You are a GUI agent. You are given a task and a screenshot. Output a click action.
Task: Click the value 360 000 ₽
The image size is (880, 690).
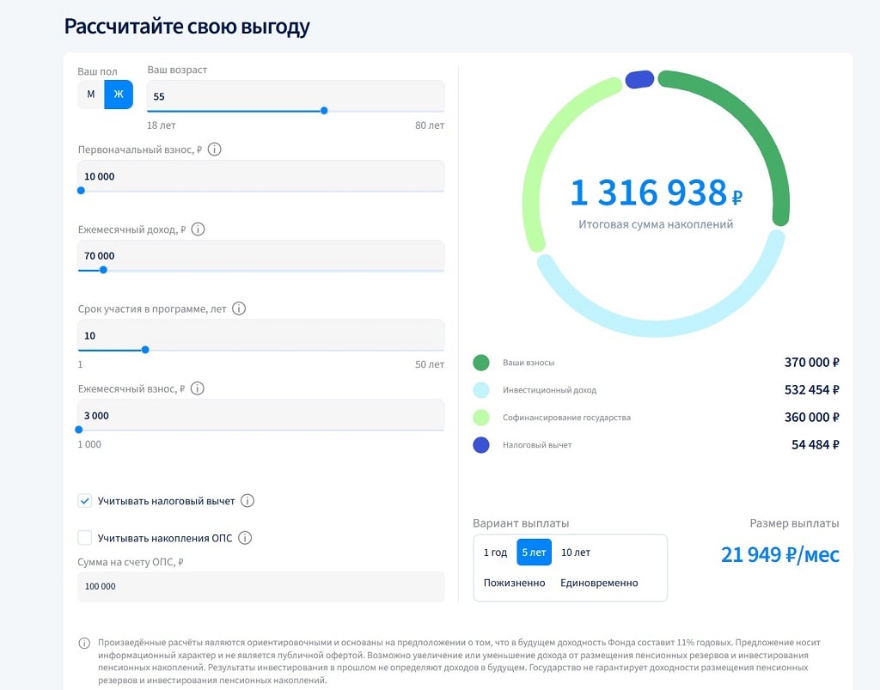point(811,418)
